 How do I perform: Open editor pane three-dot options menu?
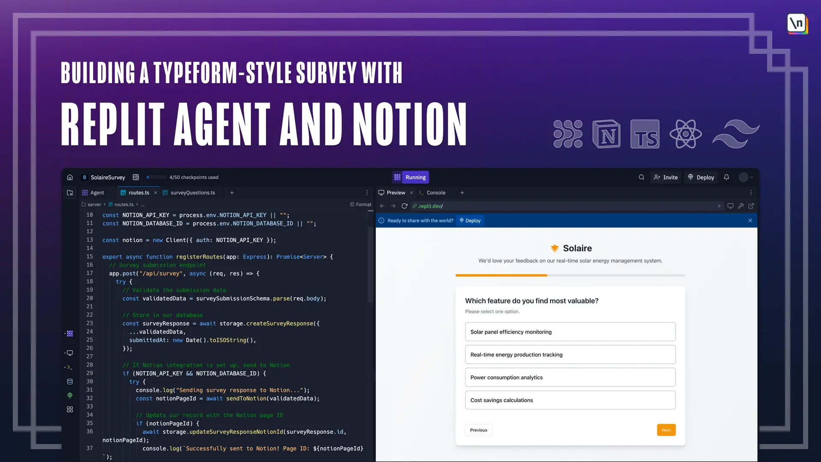[367, 193]
